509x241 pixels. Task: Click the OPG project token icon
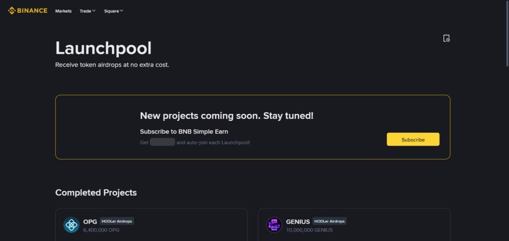[72, 225]
